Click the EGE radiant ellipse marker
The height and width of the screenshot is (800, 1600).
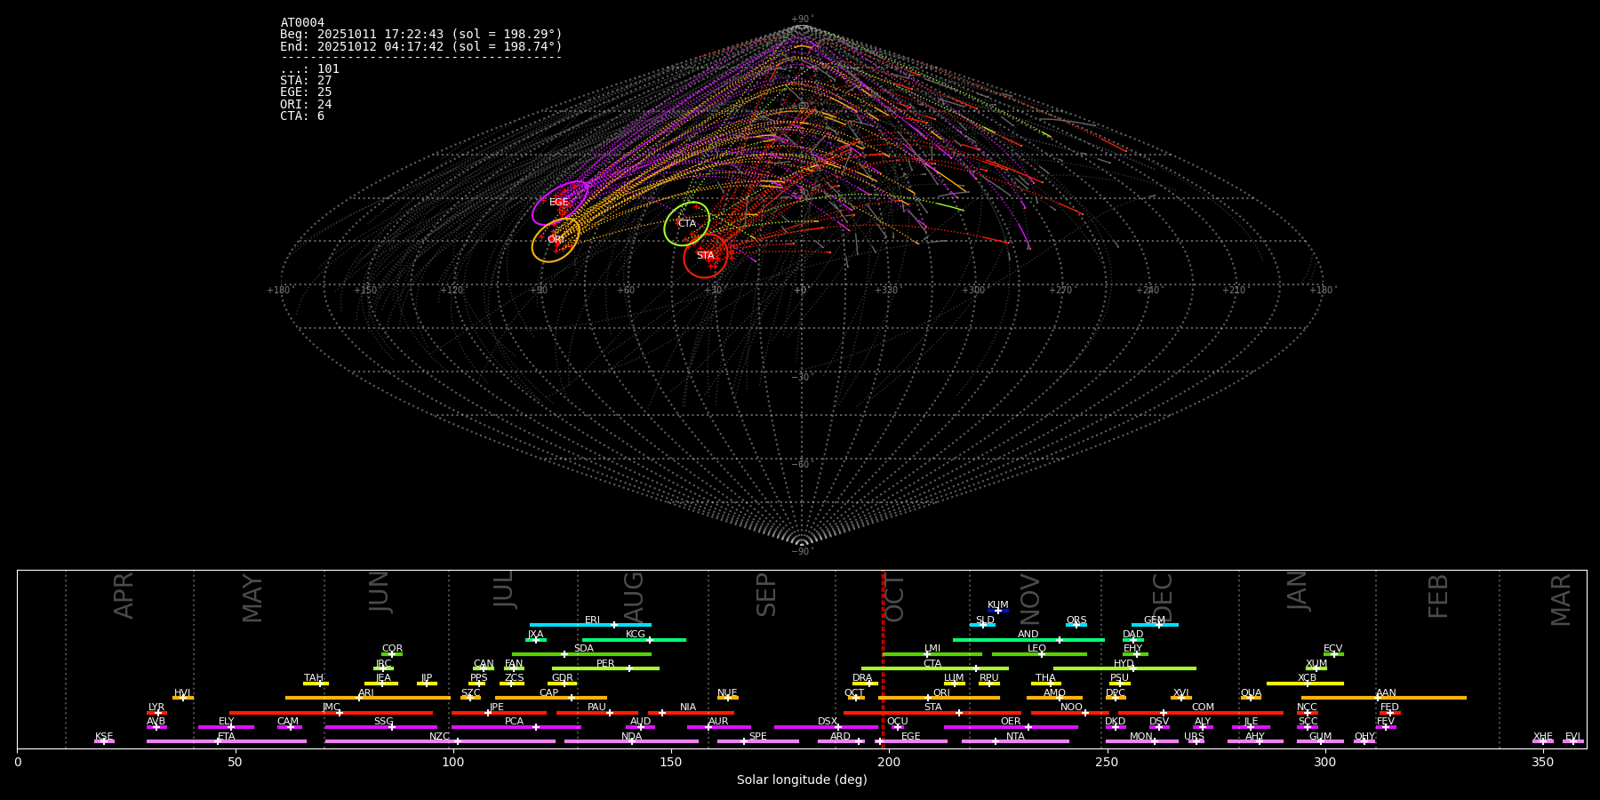pyautogui.click(x=560, y=203)
